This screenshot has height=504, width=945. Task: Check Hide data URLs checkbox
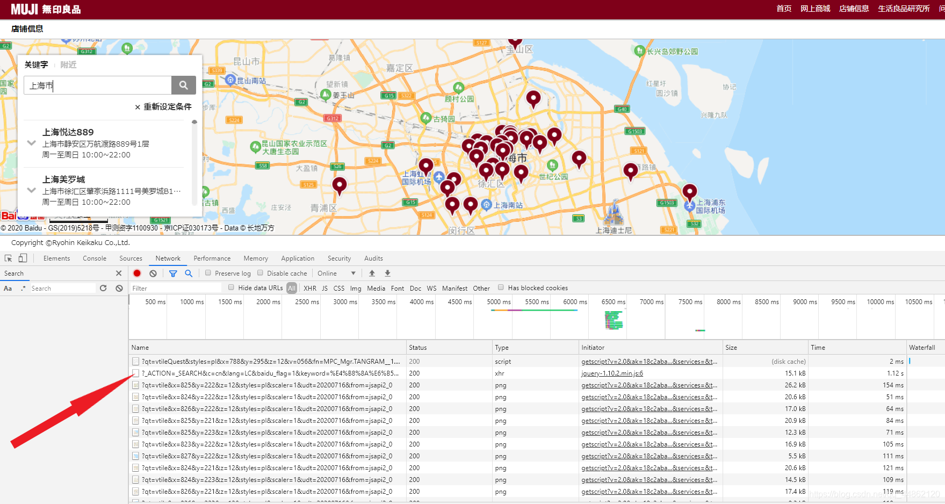(x=231, y=287)
